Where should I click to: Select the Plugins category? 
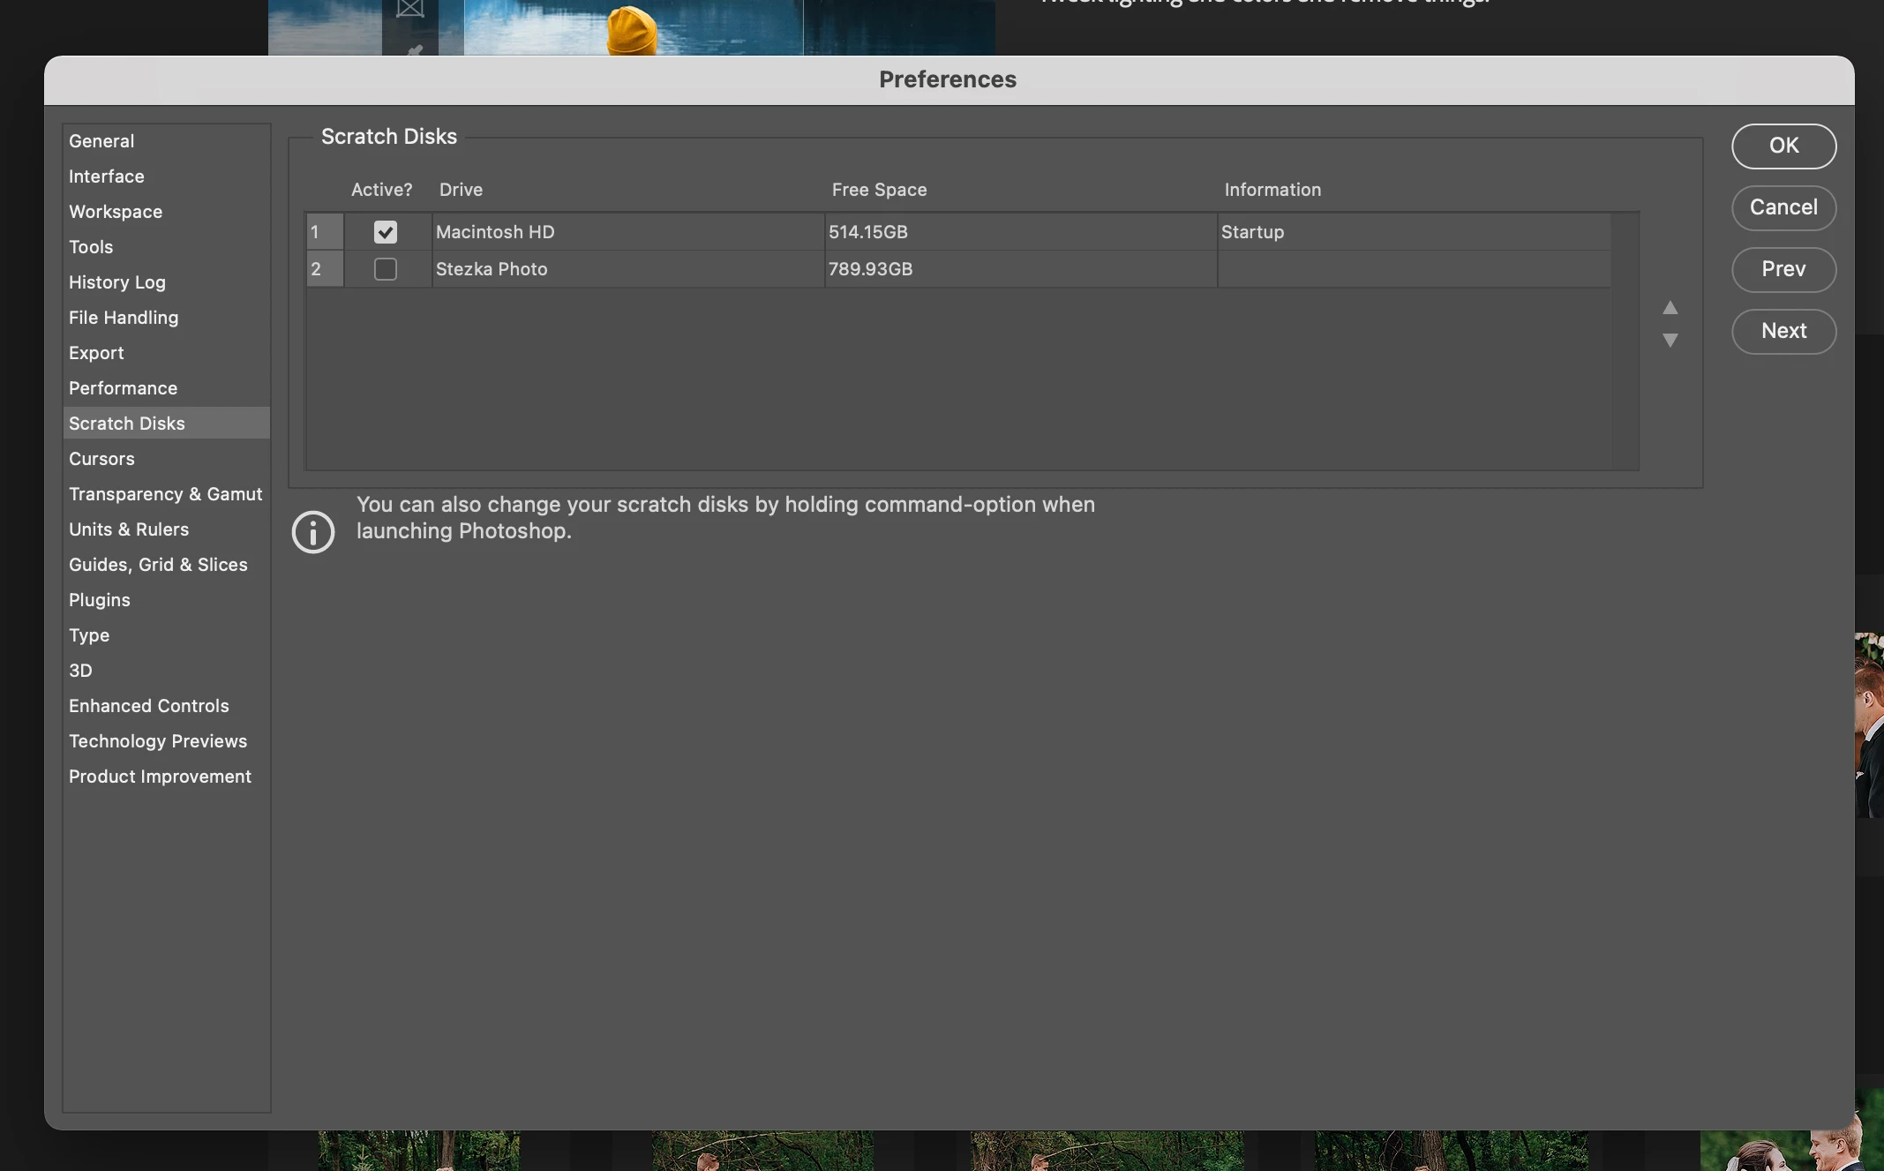click(100, 600)
